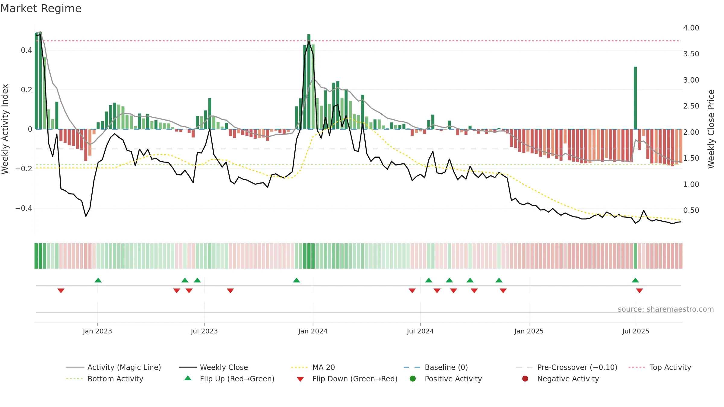Click the 0.4 activity axis tick
Viewport: 724px width, 407px height.
27,50
